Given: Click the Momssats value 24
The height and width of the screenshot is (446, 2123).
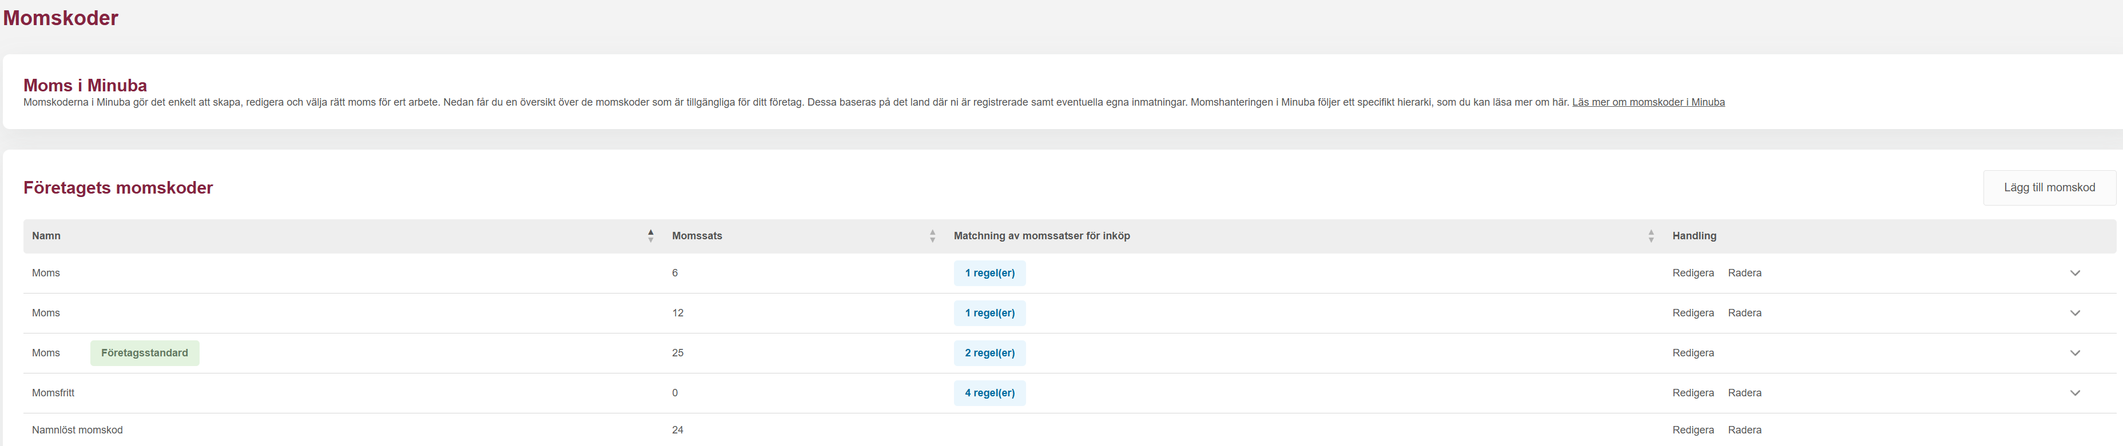Looking at the screenshot, I should pos(677,429).
